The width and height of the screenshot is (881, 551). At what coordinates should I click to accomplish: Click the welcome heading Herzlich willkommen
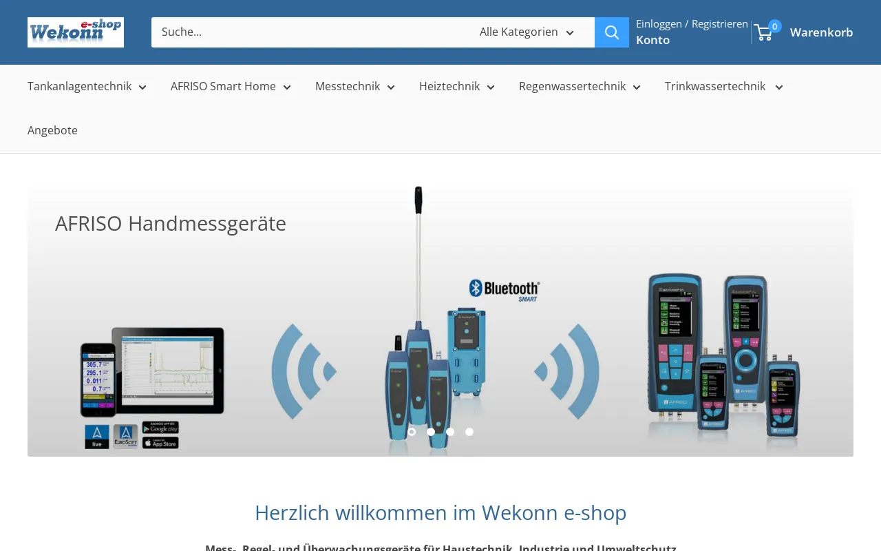point(440,512)
